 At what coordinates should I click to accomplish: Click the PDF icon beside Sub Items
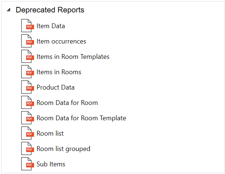point(27,164)
